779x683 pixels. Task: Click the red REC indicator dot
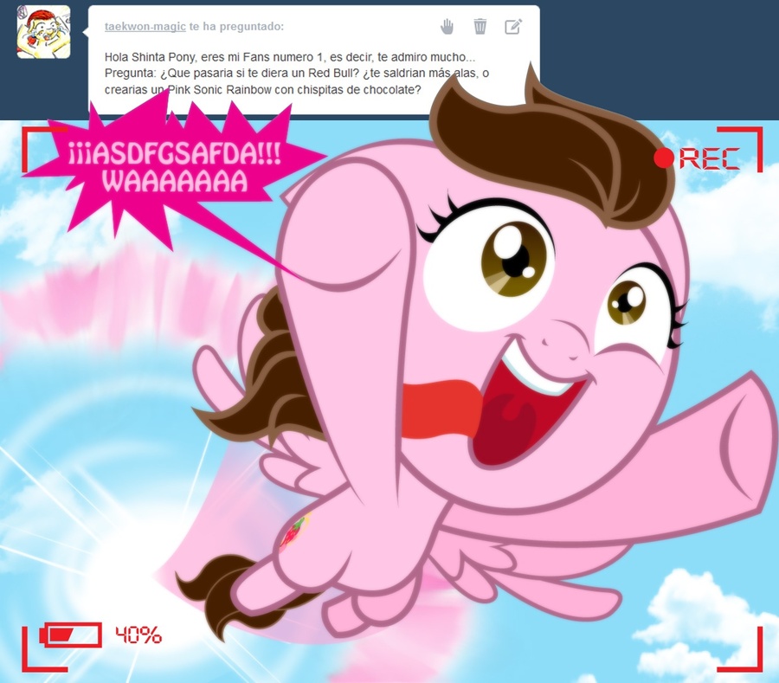pyautogui.click(x=664, y=158)
